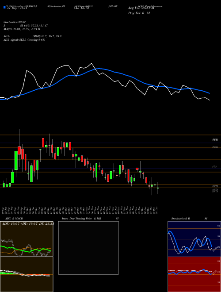Click the 'Avg Vol: 0.051 M' reading
221x292 pixels.
(x=141, y=8)
